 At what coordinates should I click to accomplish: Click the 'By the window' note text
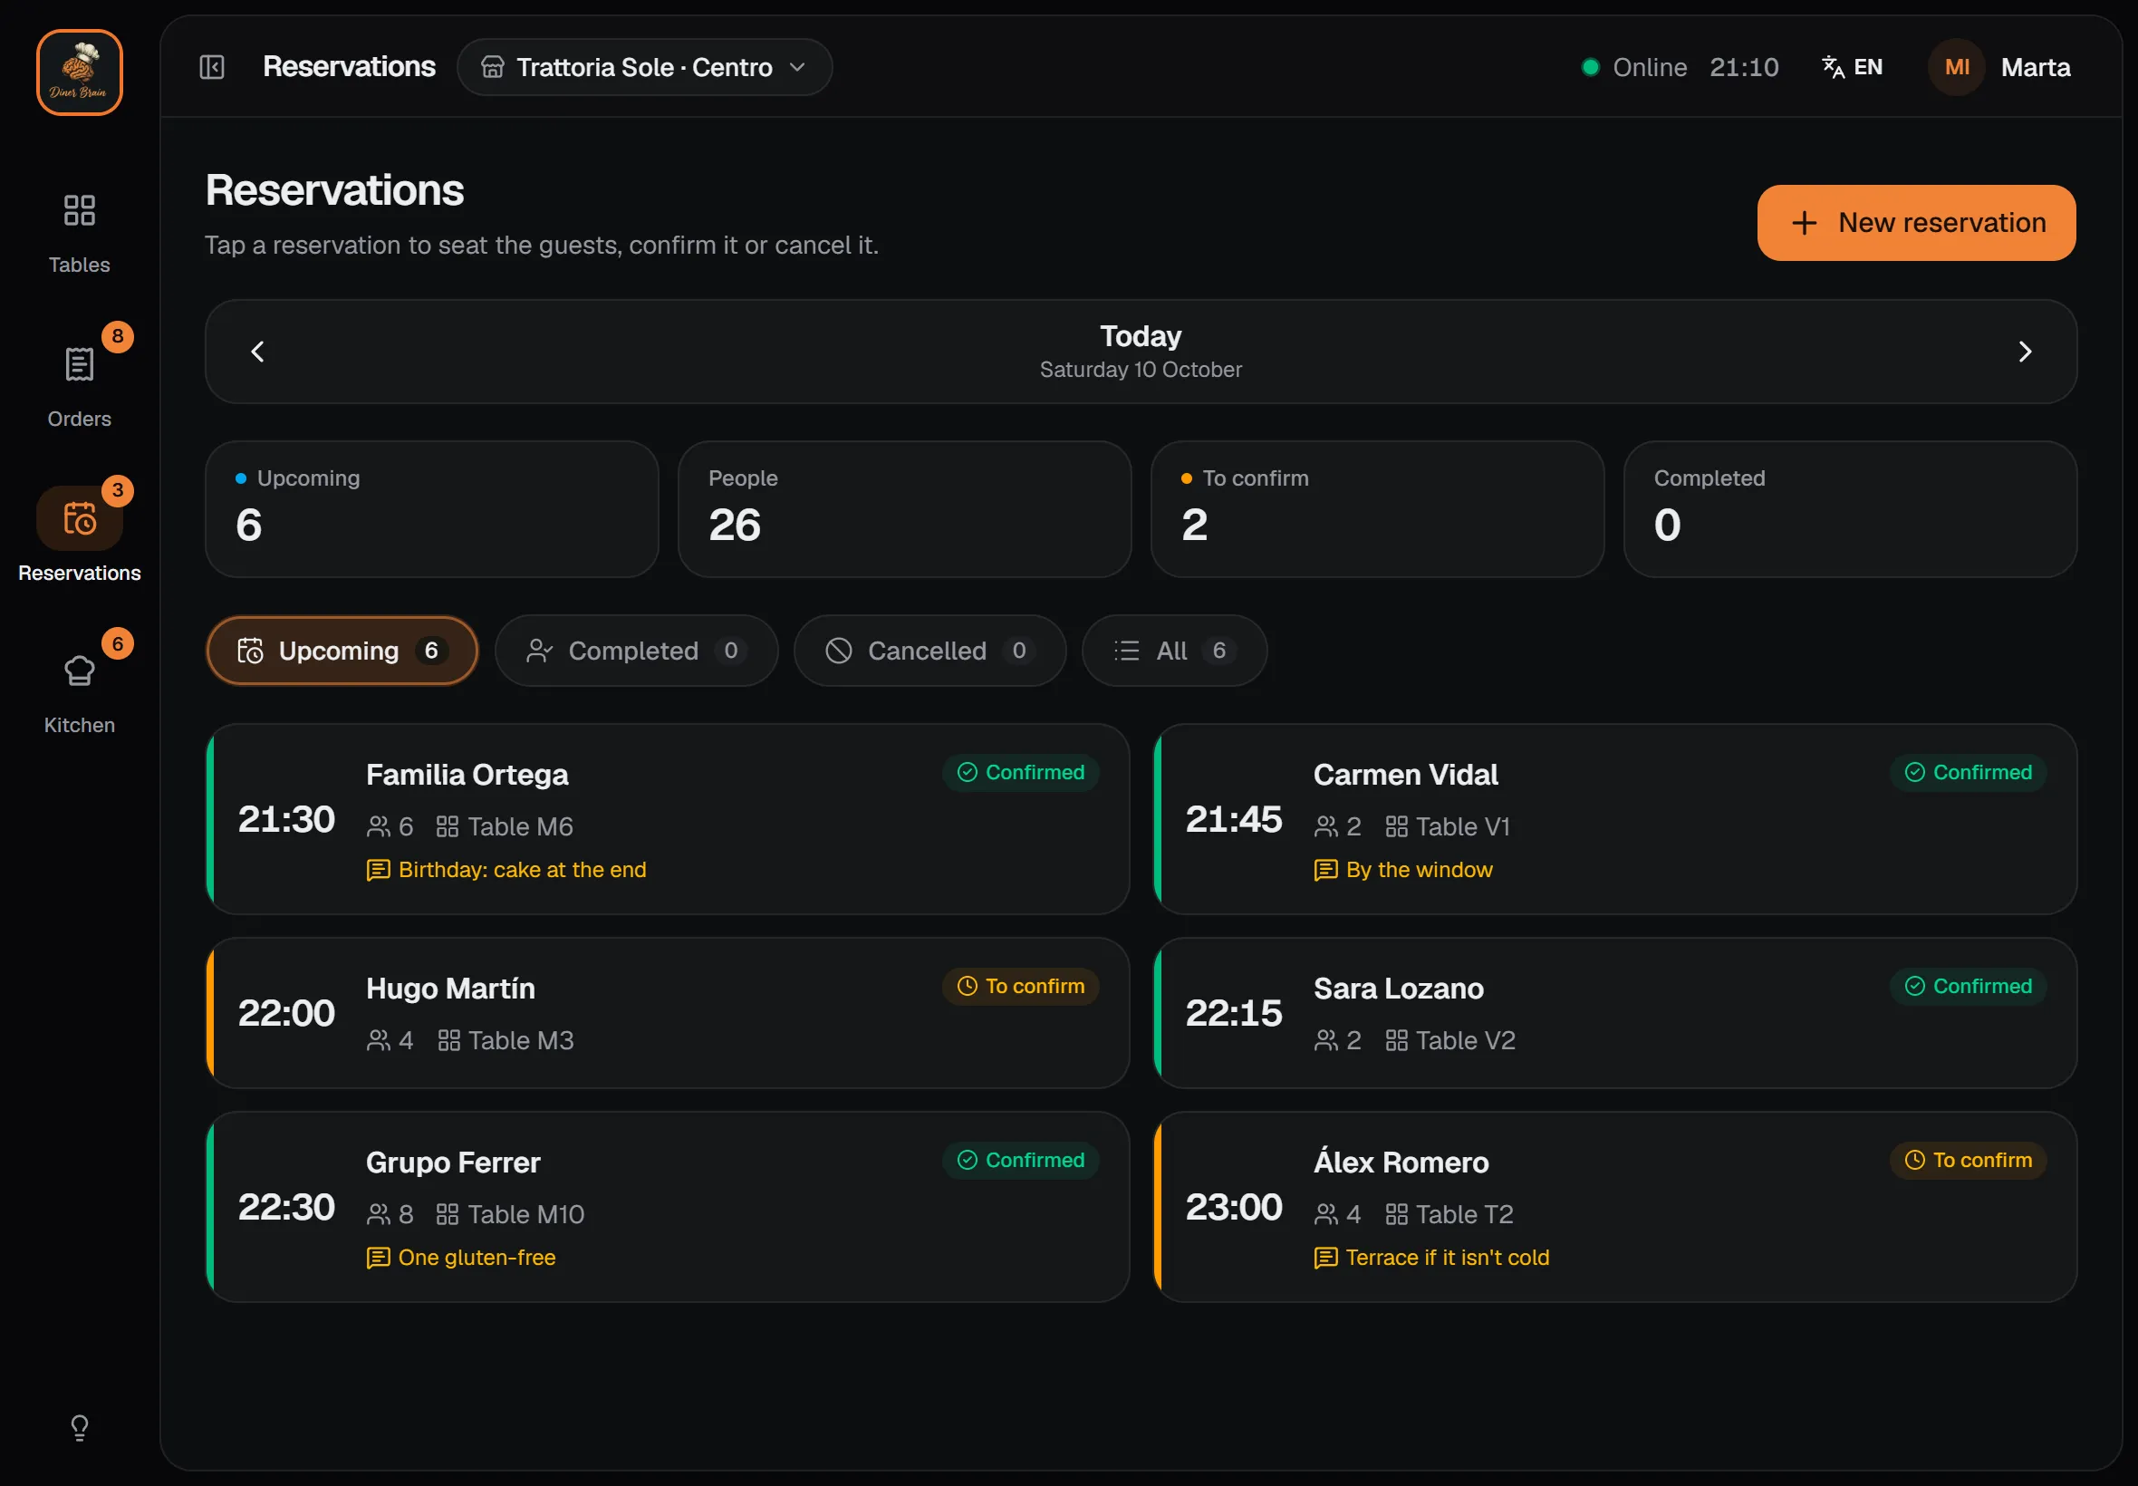point(1419,870)
